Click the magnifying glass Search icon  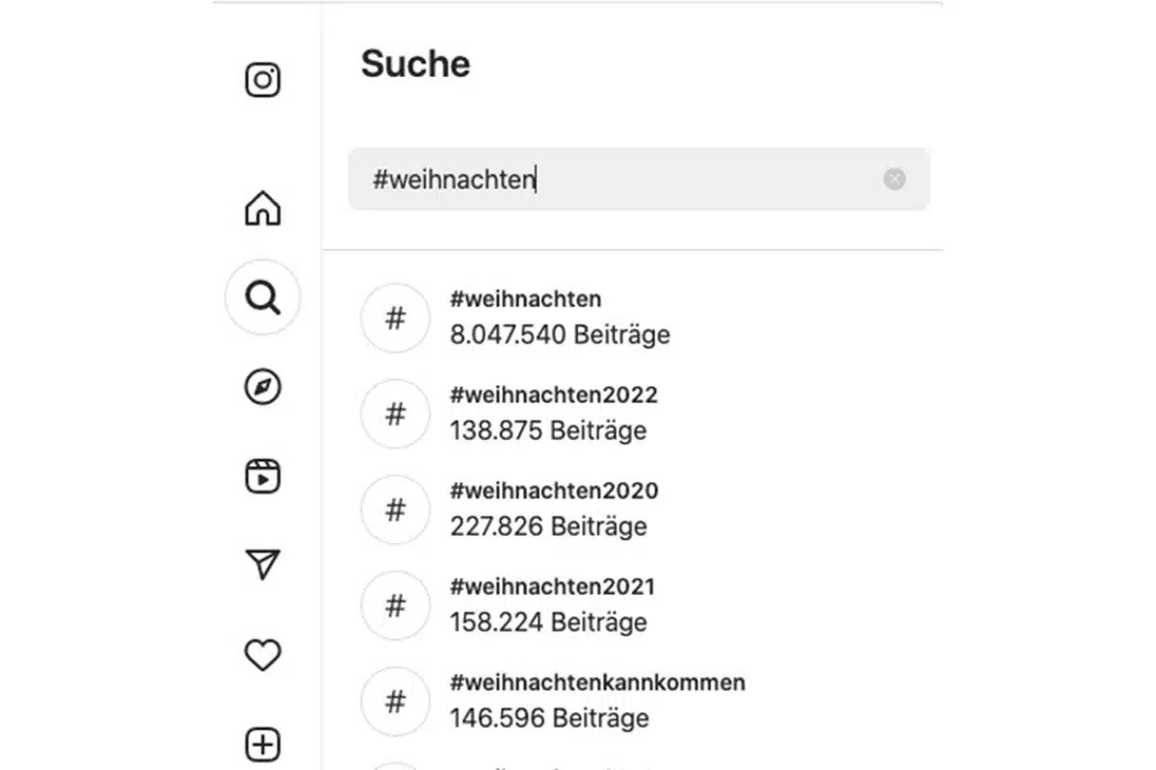click(x=262, y=297)
